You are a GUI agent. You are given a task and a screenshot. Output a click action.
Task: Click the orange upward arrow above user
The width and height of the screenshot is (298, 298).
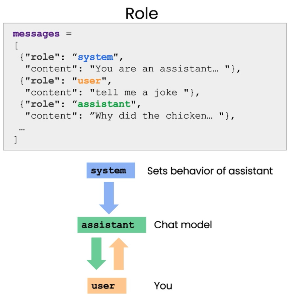tap(119, 254)
